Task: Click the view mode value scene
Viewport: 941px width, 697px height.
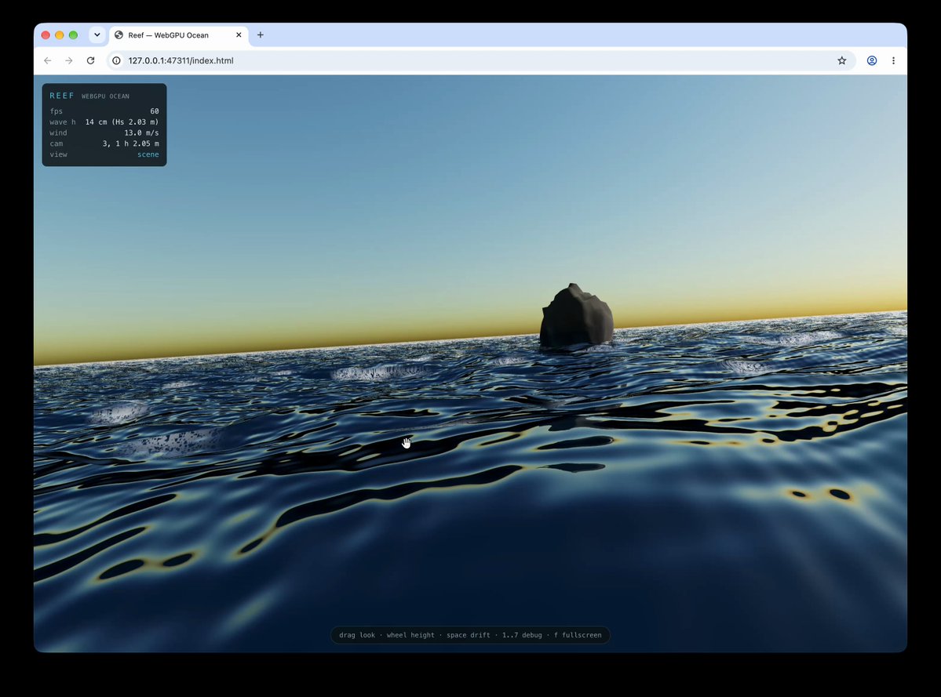Action: [x=148, y=154]
